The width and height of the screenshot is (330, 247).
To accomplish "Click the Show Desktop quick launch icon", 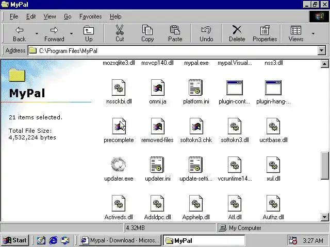I will (41, 240).
